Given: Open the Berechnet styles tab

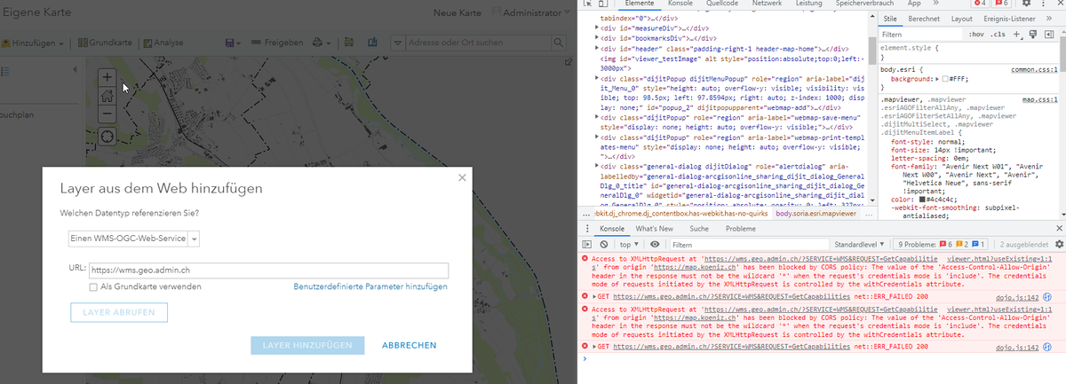Looking at the screenshot, I should 924,19.
